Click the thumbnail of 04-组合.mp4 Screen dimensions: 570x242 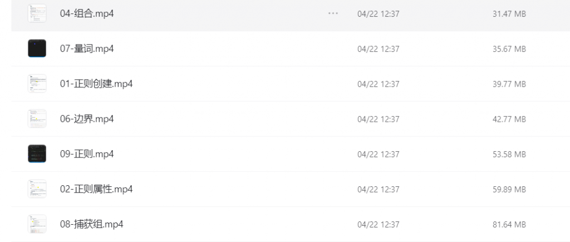coord(37,13)
